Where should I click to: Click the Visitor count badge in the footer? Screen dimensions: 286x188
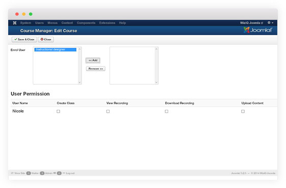click(29, 173)
